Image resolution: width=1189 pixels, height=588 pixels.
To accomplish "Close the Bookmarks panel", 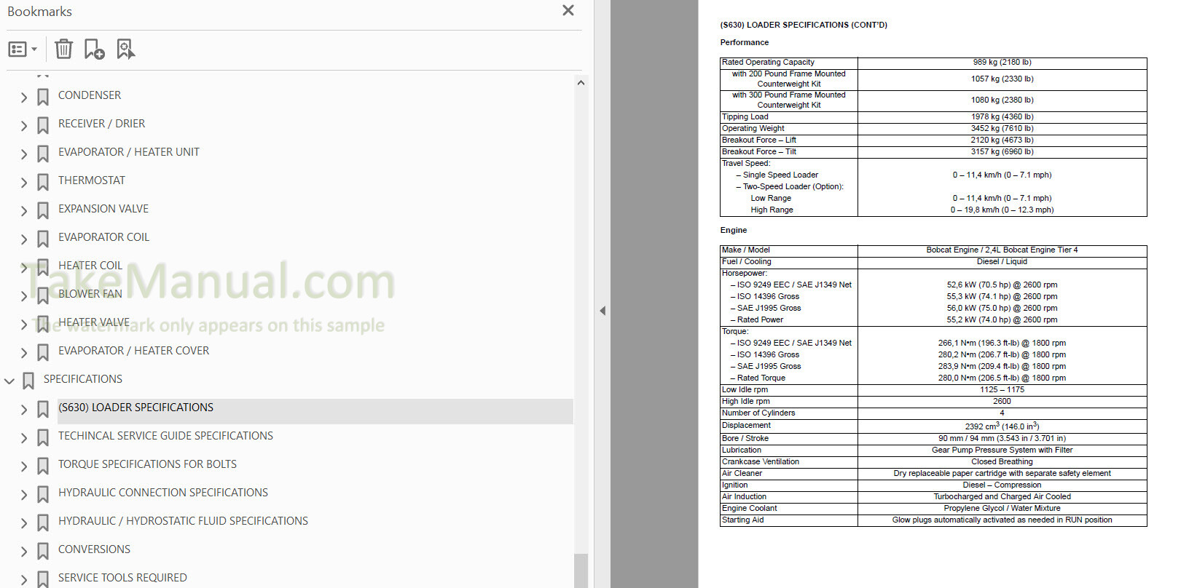I will coord(568,10).
